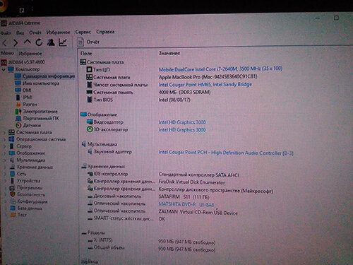
Task: Select the DMI tree item
Action: click(x=23, y=90)
